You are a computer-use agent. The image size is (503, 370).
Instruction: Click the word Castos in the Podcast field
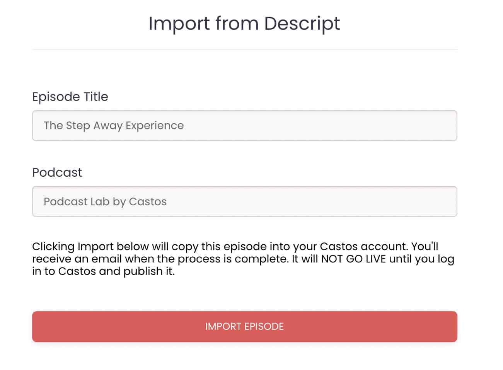[x=148, y=201]
